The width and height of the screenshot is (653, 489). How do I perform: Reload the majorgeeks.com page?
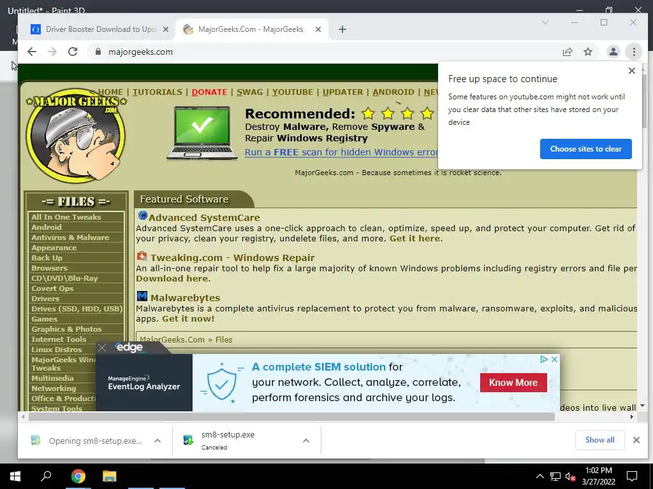point(73,52)
